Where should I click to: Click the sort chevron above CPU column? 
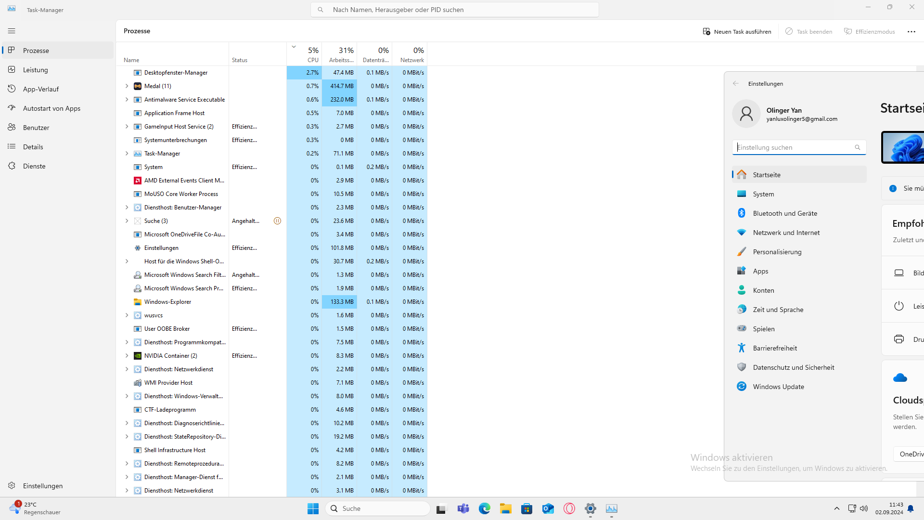click(294, 47)
